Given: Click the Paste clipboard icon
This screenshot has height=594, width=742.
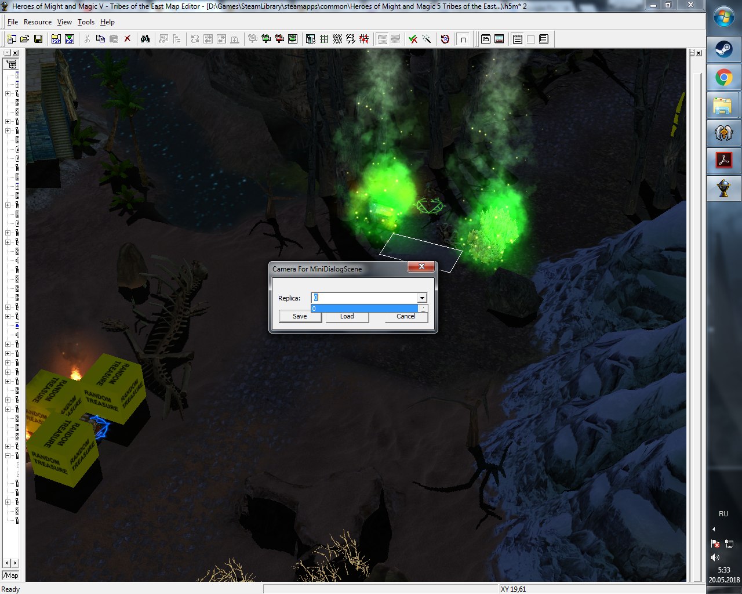Looking at the screenshot, I should point(114,39).
